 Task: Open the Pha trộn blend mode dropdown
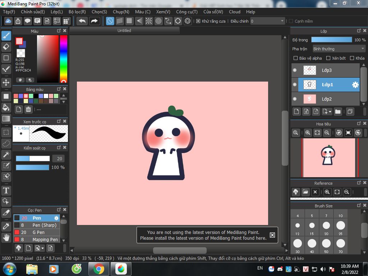coord(339,49)
